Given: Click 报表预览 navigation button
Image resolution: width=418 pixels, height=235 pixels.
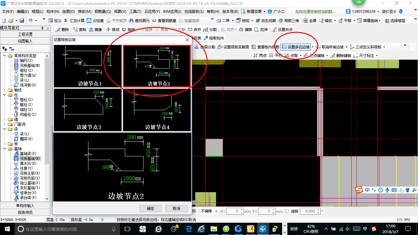Looking at the screenshot, I should click(25, 212).
